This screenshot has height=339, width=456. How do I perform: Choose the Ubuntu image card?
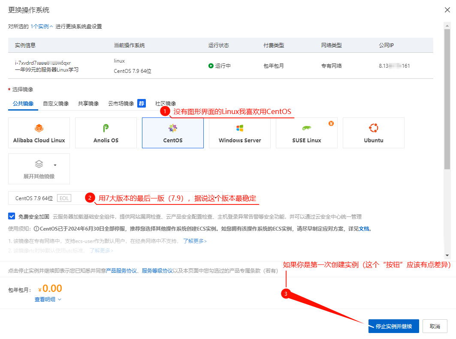pyautogui.click(x=373, y=133)
